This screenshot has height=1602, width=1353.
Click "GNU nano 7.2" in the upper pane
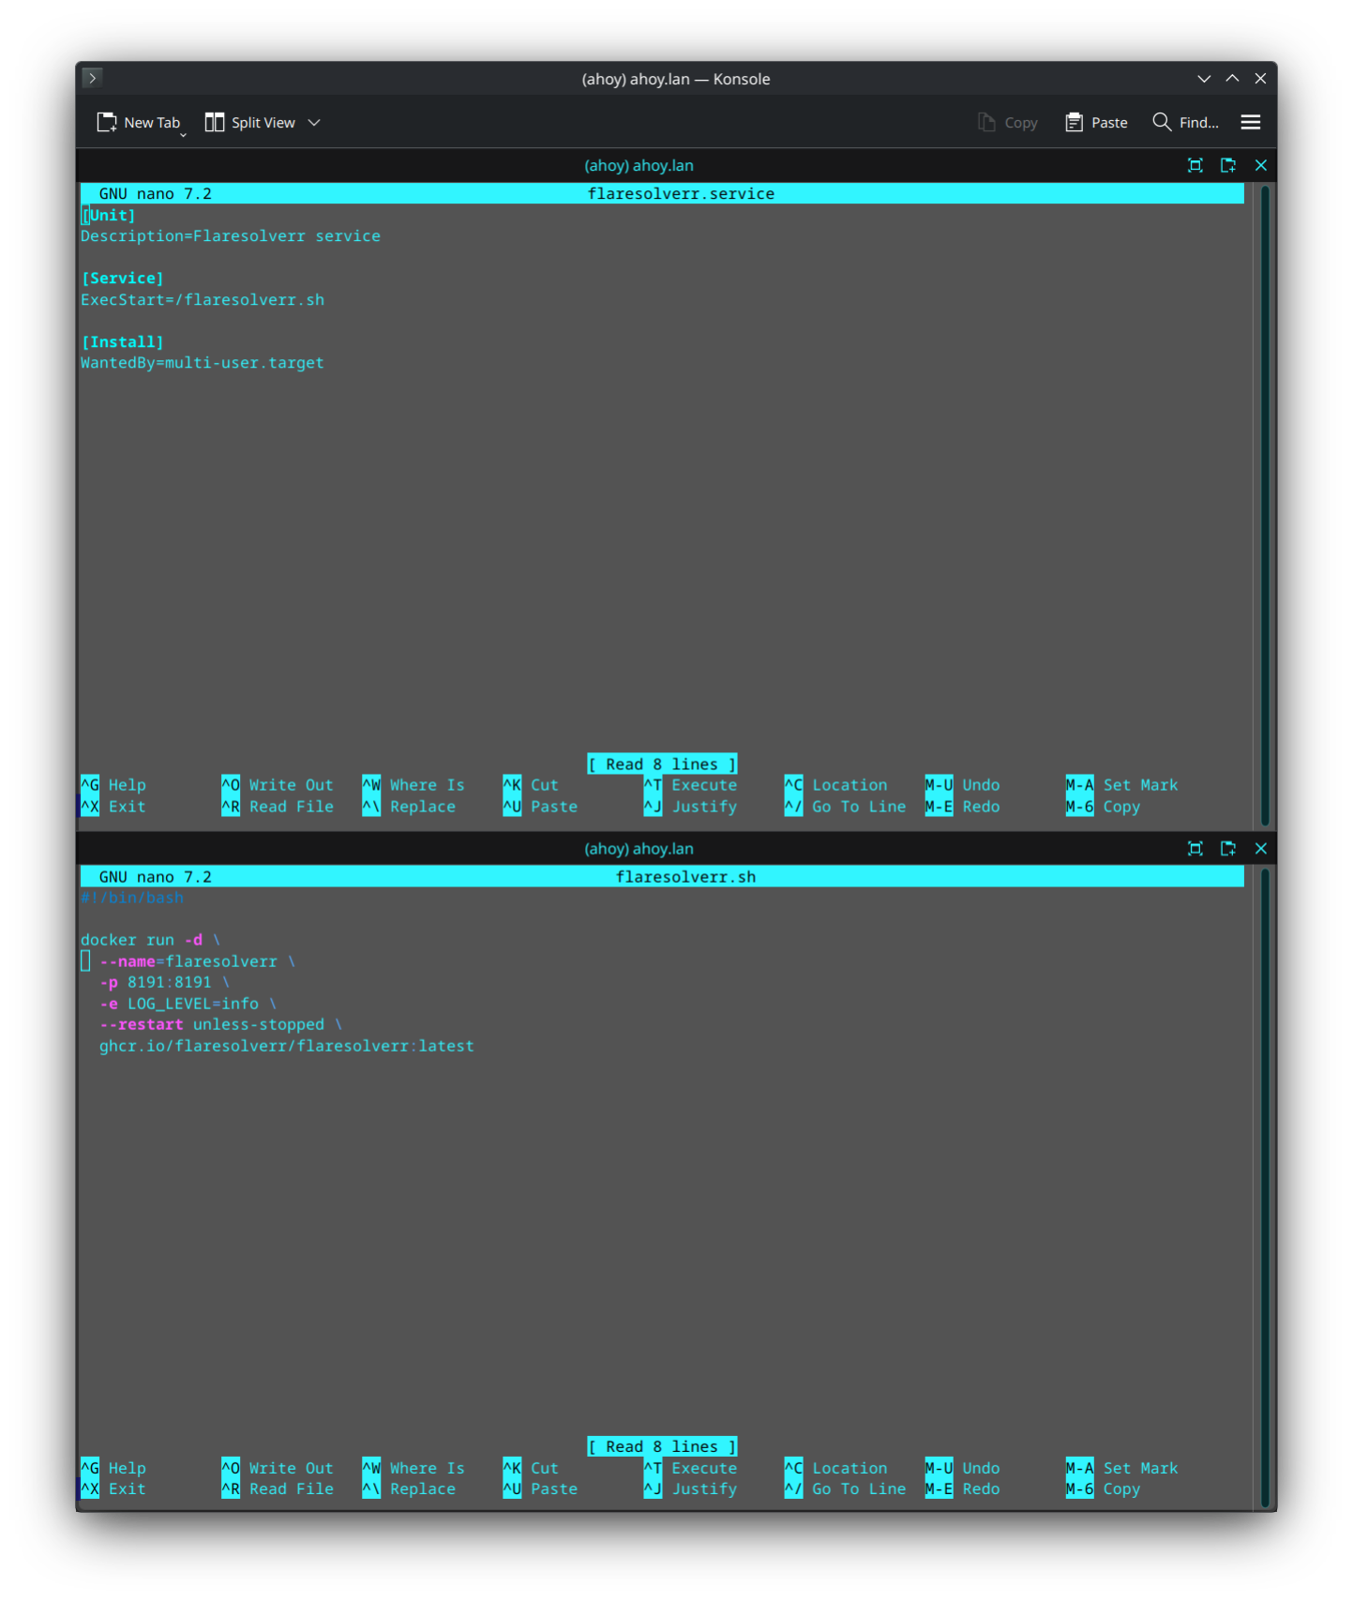coord(156,194)
